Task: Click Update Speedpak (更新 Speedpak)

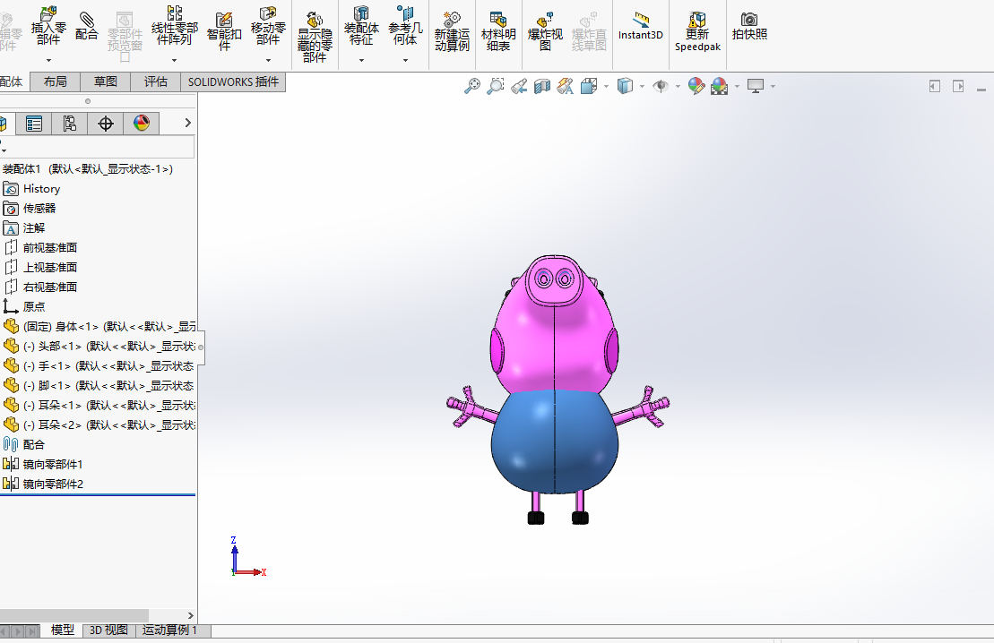Action: (697, 31)
